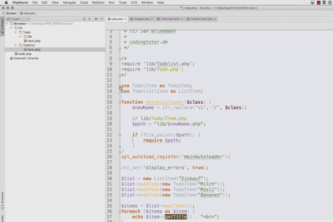Open the Help menu
The image size is (333, 222).
tap(160, 3)
